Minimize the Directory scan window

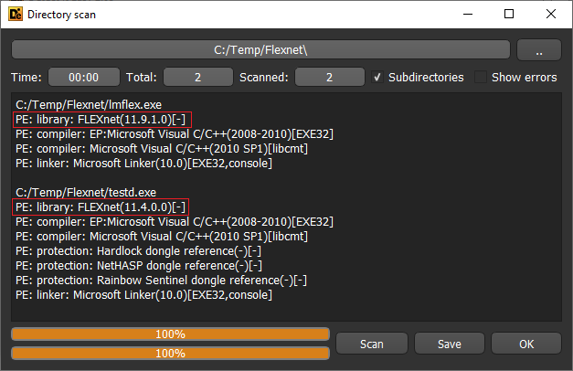tap(468, 15)
